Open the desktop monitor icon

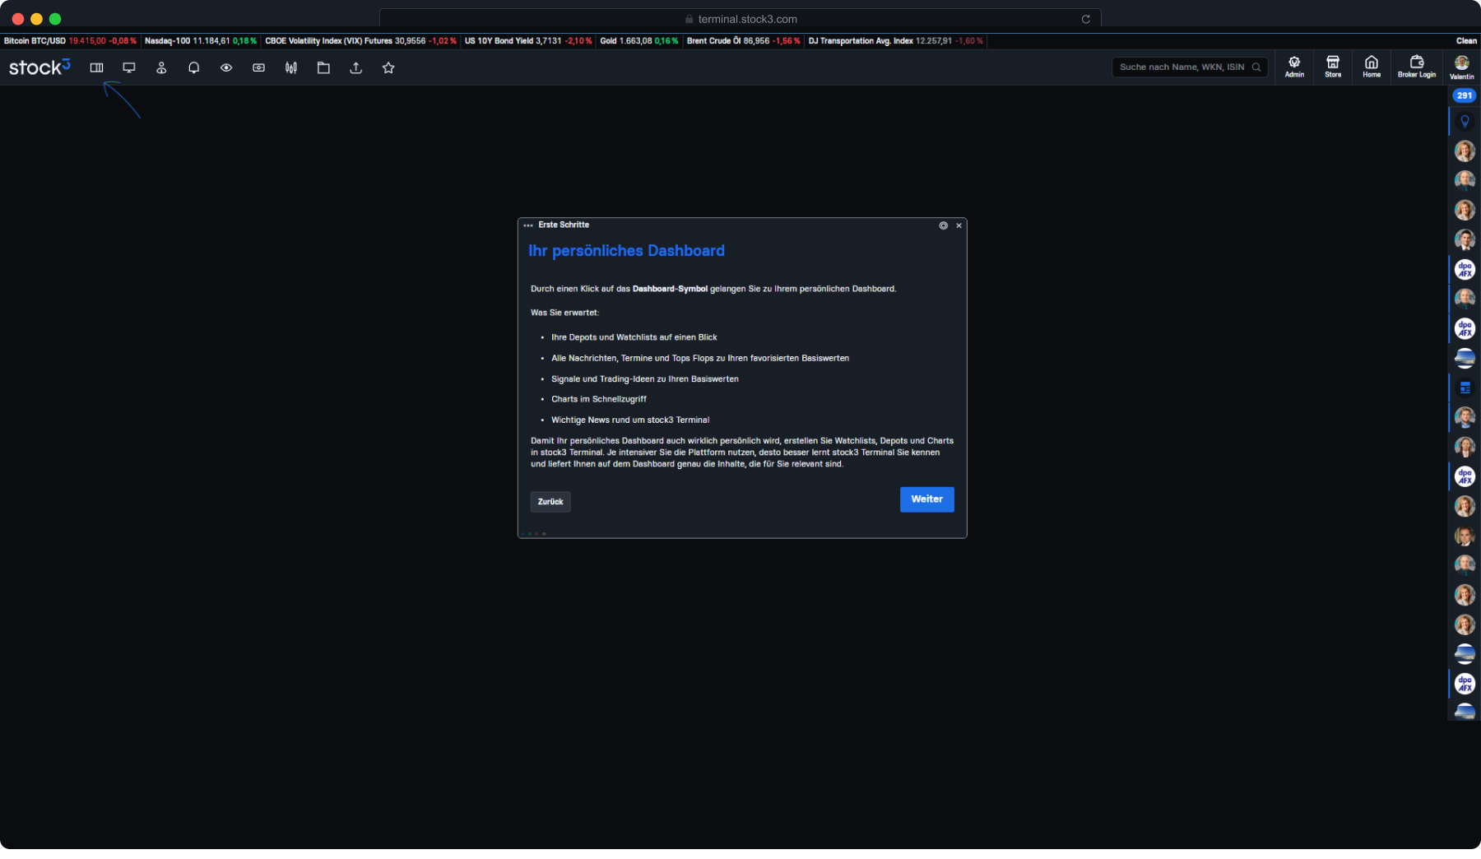coord(129,67)
